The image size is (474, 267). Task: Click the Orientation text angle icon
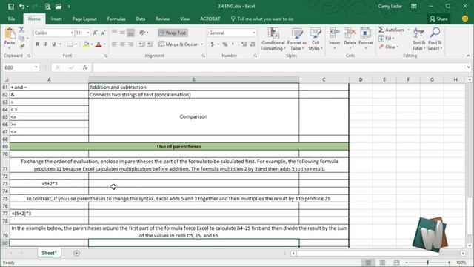click(142, 33)
